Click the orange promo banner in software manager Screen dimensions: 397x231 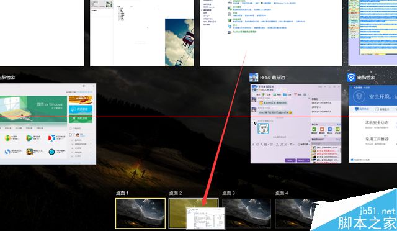pos(81,100)
